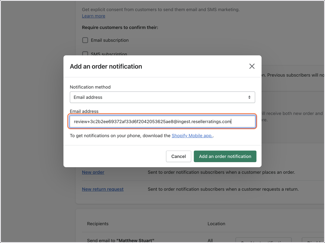Image resolution: width=325 pixels, height=243 pixels.
Task: Open the Shopify Mobile app link
Action: 192,136
